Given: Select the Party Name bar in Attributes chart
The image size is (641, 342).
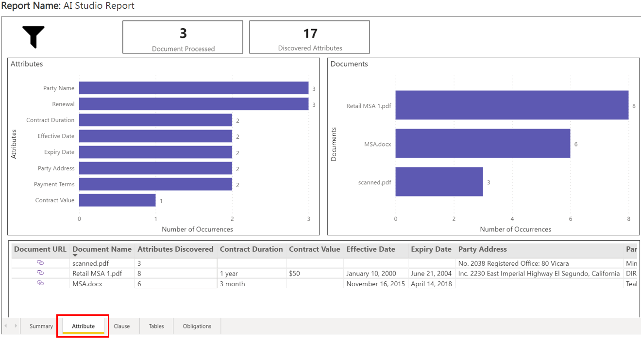Looking at the screenshot, I should click(x=193, y=88).
